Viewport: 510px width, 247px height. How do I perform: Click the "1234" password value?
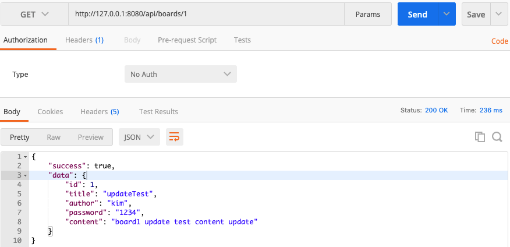point(128,213)
